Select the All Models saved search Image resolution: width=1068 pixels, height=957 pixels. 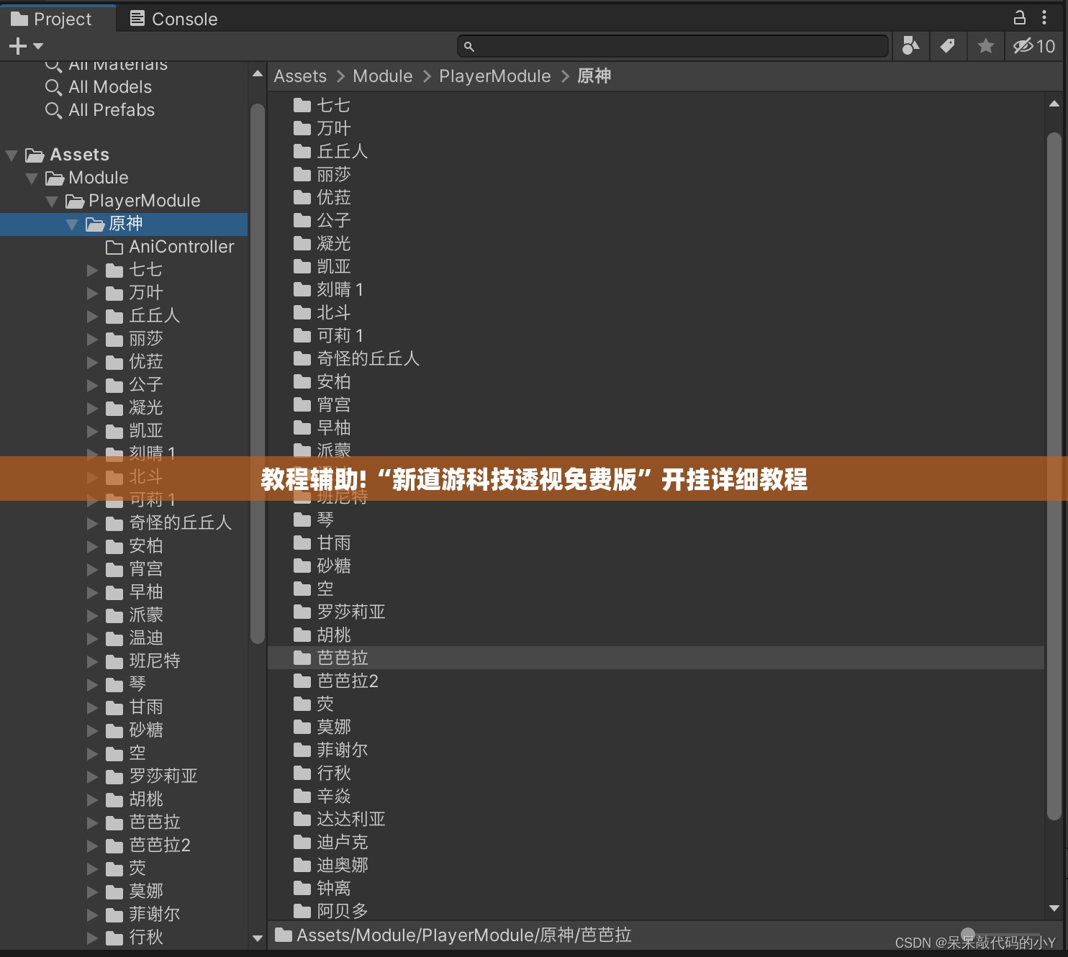point(110,87)
